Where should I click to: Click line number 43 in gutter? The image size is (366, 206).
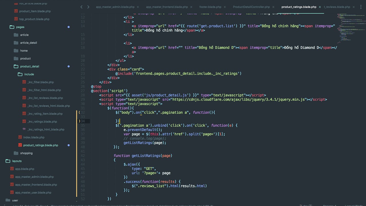(83, 160)
